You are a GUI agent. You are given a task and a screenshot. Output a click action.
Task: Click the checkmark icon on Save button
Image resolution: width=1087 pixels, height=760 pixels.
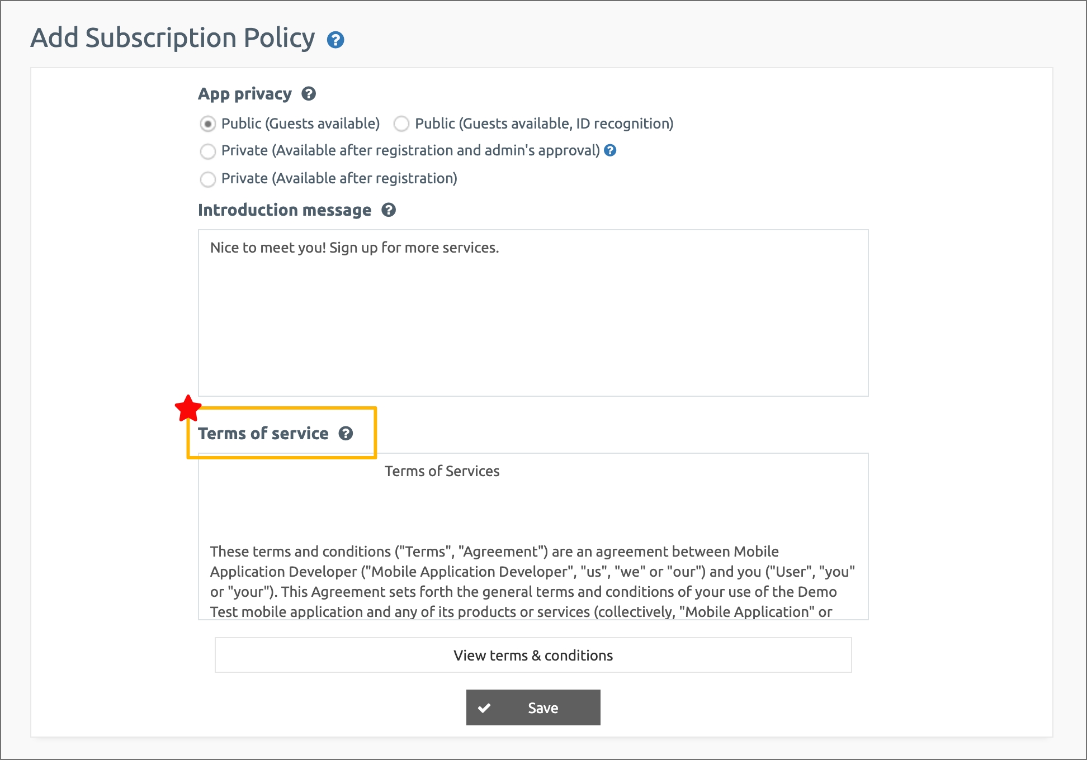[484, 708]
